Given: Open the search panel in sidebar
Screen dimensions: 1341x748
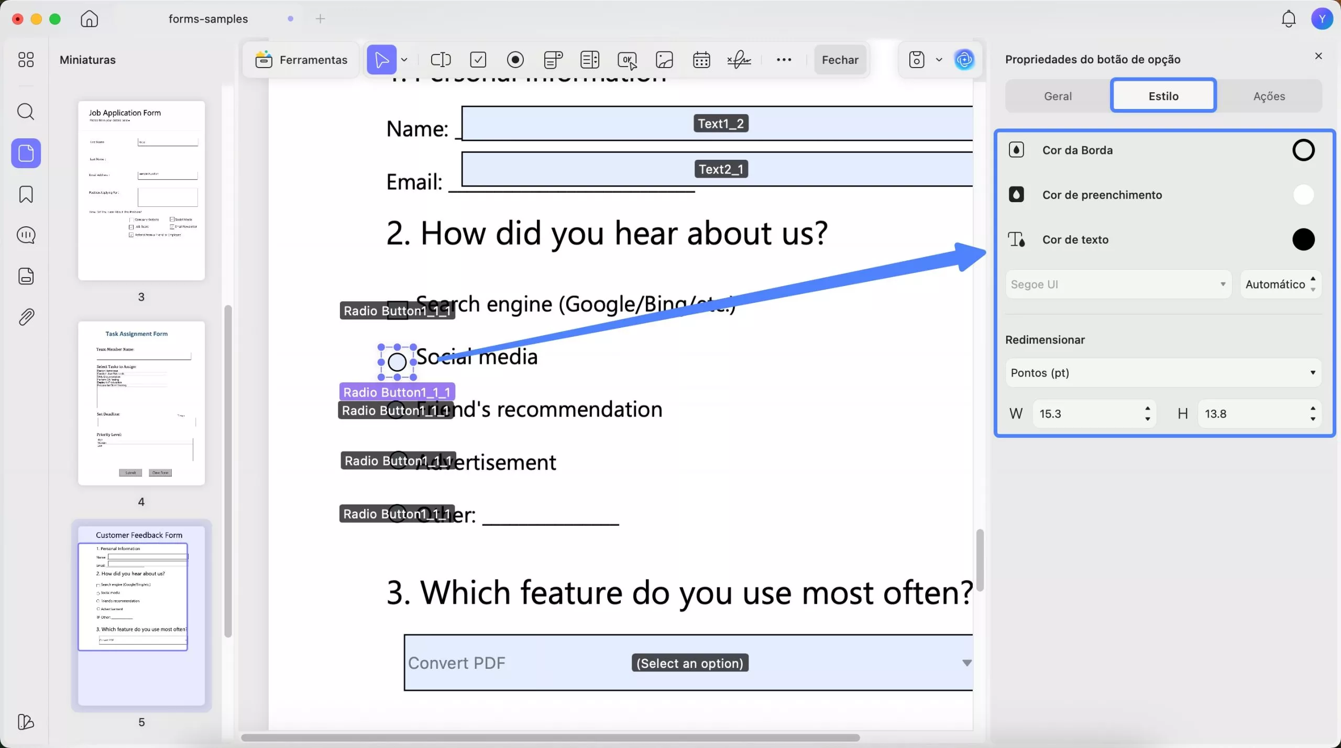Looking at the screenshot, I should (26, 112).
